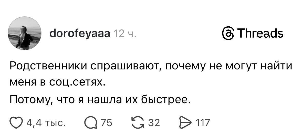This screenshot has width=302, height=136.
Task: Click the Threads wordmark text
Action: (260, 34)
